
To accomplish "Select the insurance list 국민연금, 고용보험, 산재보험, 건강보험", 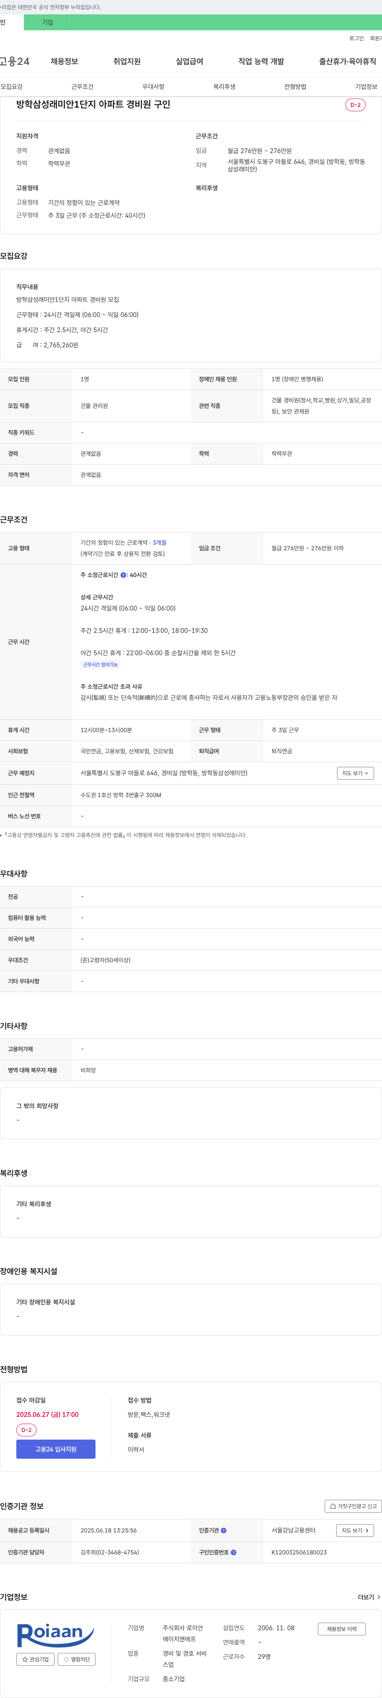I will click(x=127, y=751).
